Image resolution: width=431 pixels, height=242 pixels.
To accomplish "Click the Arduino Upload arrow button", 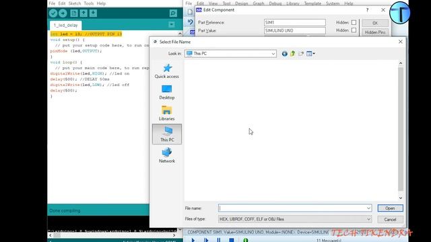I will click(x=63, y=13).
